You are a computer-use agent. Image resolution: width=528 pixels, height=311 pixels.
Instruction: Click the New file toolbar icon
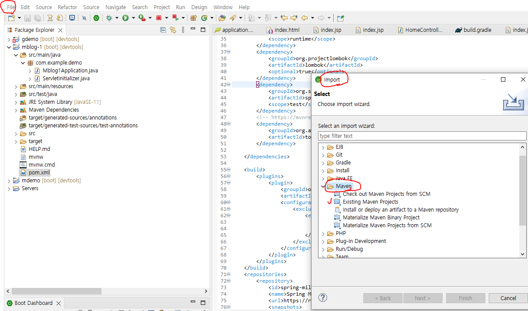(11, 18)
